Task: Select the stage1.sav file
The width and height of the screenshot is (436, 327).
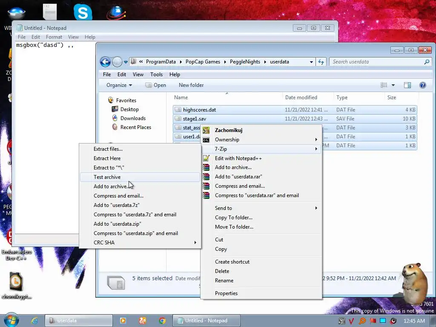Action: [295, 118]
